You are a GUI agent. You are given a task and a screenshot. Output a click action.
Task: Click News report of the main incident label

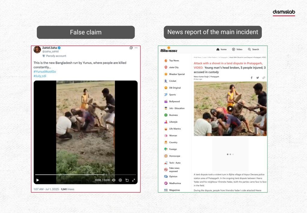213,32
